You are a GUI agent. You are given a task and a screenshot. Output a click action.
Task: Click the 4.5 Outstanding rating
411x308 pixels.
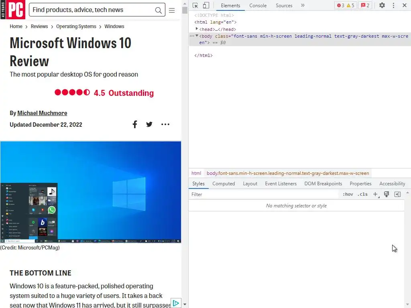pos(104,93)
